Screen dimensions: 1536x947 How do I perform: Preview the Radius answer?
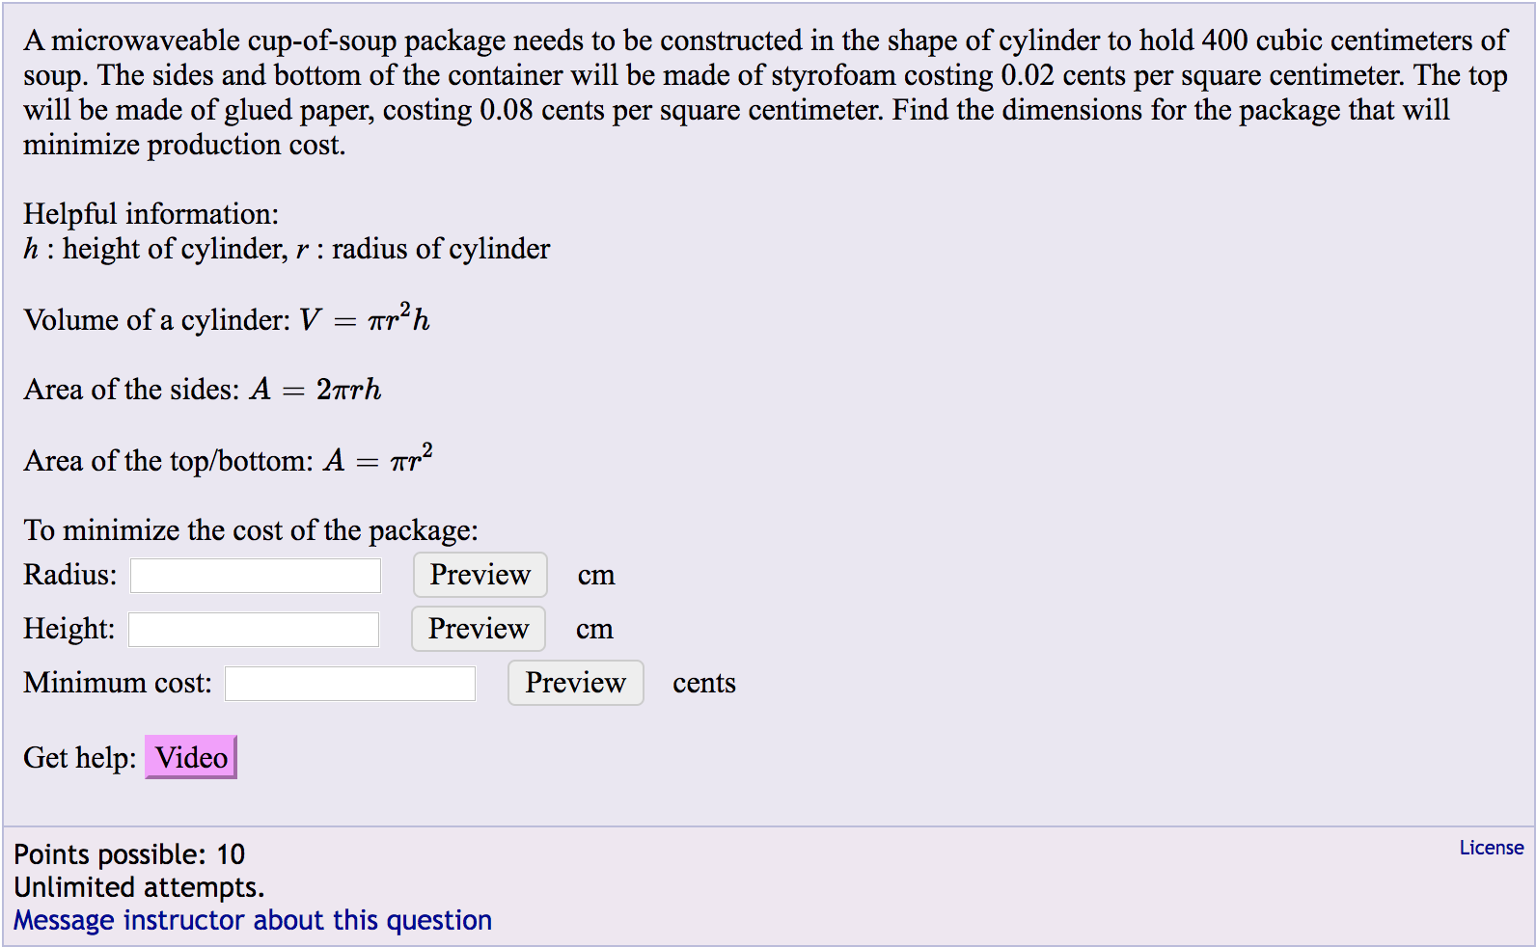tap(480, 575)
